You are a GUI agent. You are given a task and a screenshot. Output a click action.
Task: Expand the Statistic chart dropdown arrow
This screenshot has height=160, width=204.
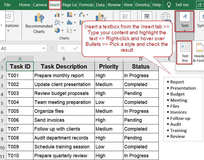[x=75, y=22]
